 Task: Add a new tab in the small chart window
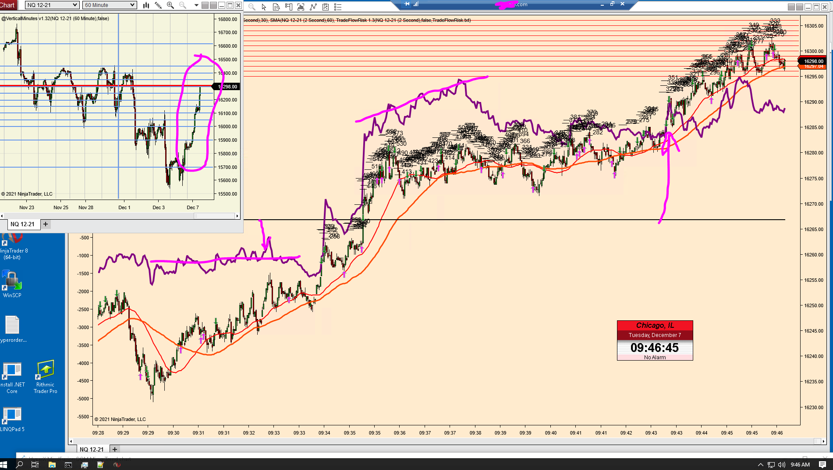pyautogui.click(x=46, y=224)
